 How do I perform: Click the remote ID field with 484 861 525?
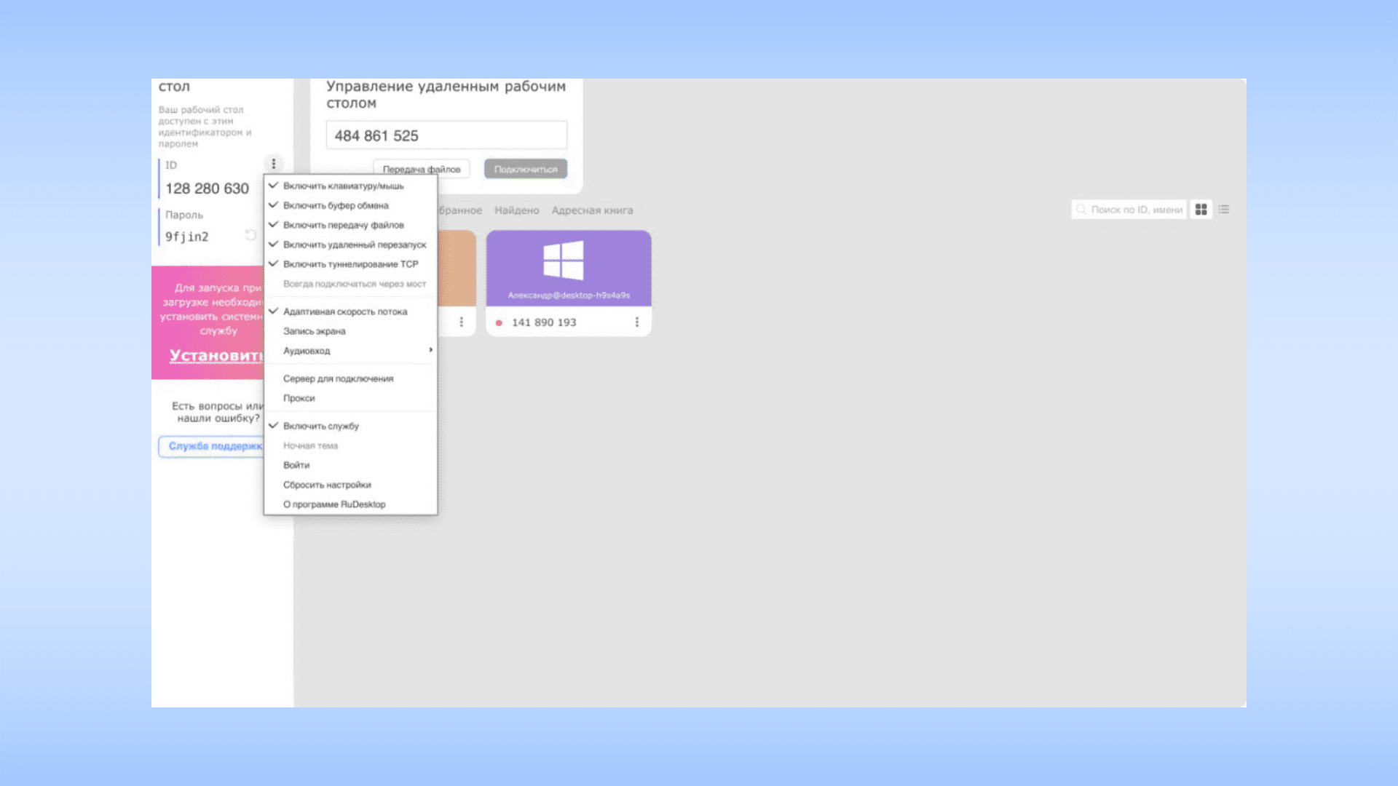coord(446,136)
